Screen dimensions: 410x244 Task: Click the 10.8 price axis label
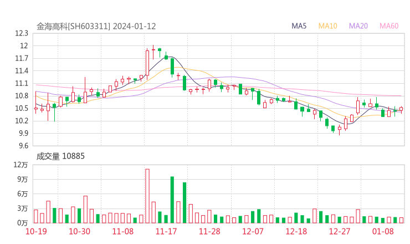pos(22,96)
